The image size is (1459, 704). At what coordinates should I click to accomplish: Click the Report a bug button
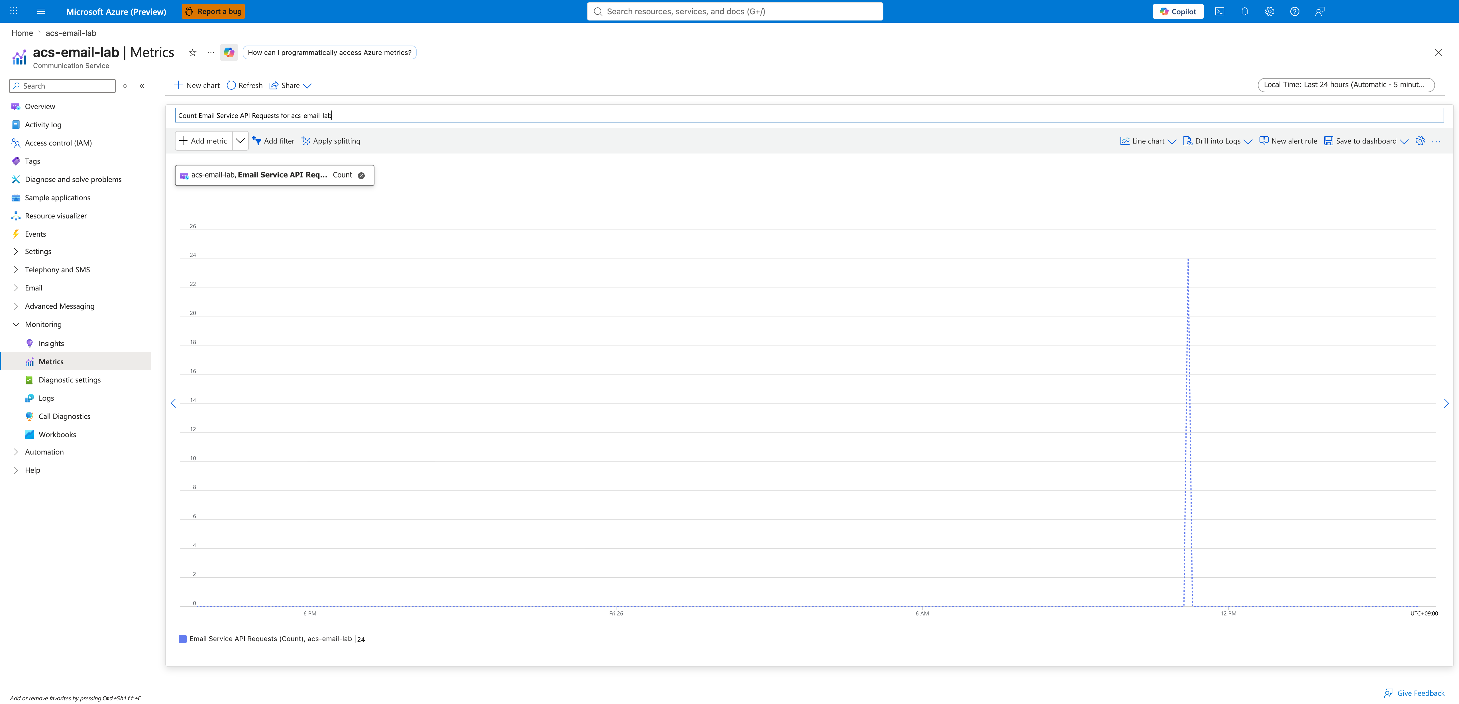tap(213, 11)
